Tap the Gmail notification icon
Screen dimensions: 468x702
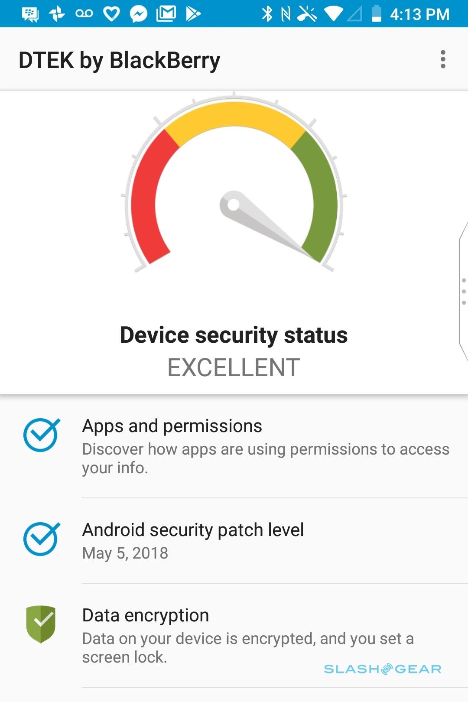166,14
